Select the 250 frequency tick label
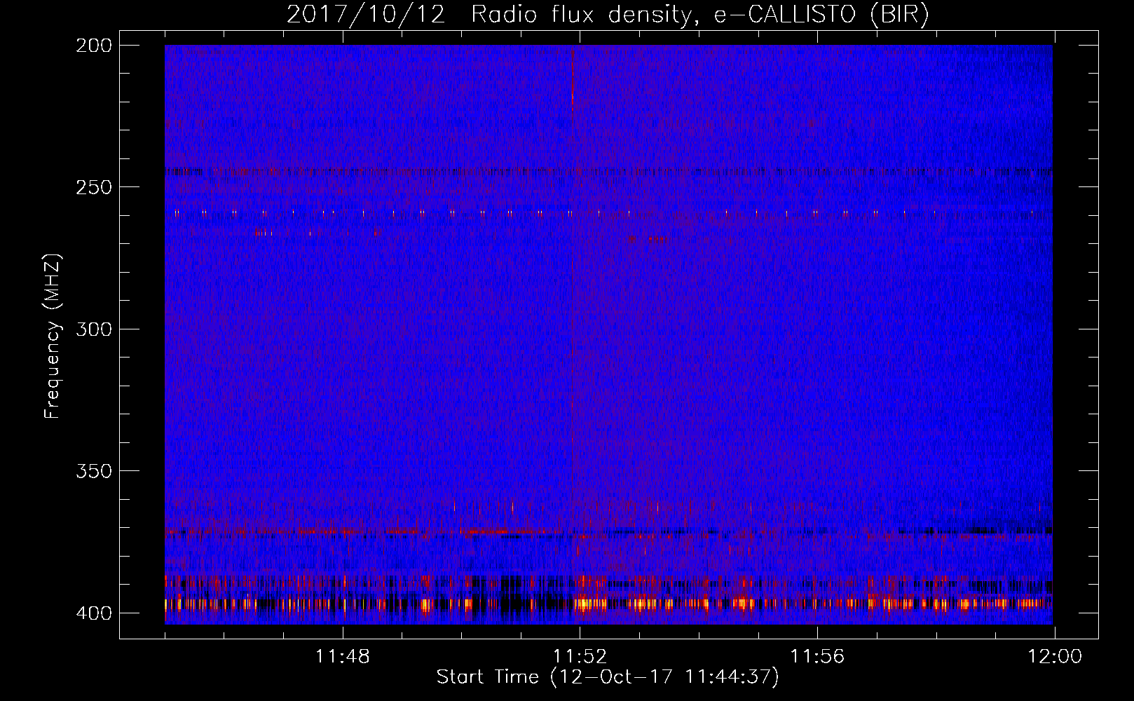 tap(93, 187)
